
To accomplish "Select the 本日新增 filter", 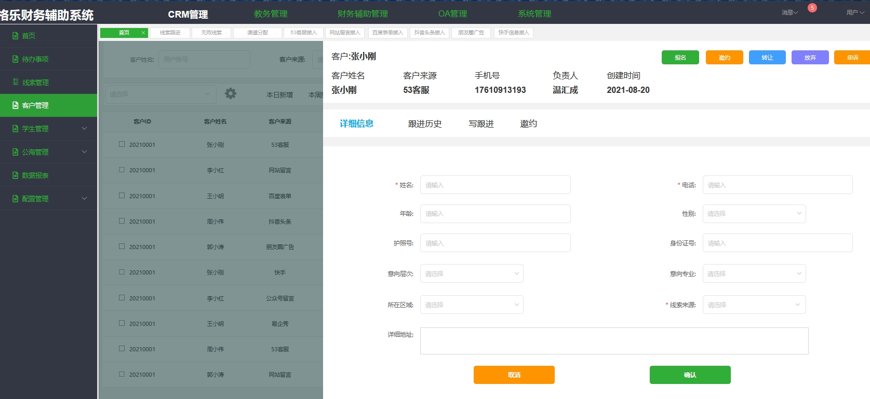I will 279,95.
